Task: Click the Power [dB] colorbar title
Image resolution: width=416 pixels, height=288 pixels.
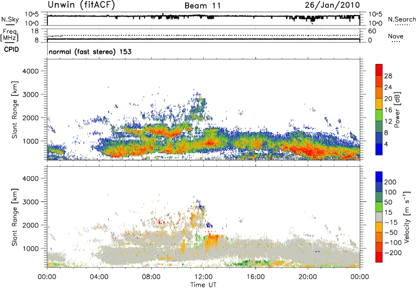Action: tap(397, 110)
